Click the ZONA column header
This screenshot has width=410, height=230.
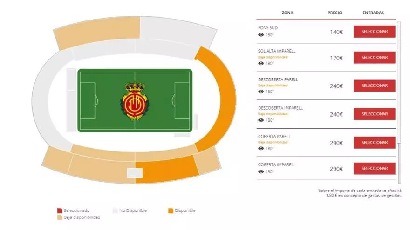tap(287, 13)
